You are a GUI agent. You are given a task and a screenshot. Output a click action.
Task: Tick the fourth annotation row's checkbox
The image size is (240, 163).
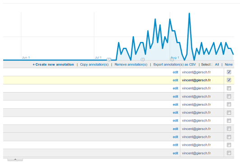[x=229, y=96]
